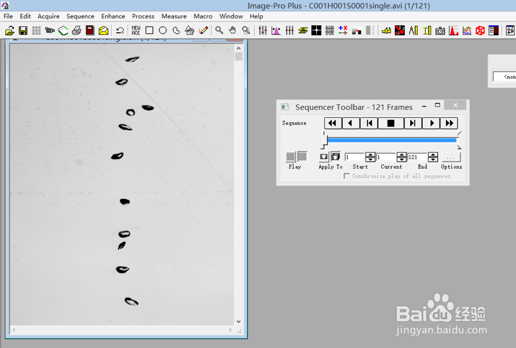Send image by email envelope icon
Viewport: 516px width, 348px height.
click(x=103, y=30)
